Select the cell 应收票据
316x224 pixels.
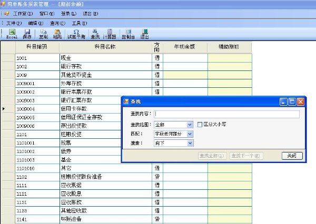coord(106,185)
